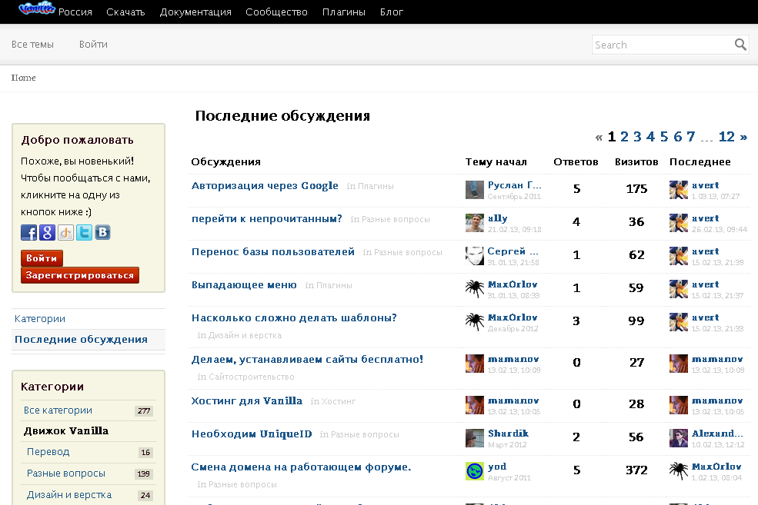Open Документация menu item
The width and height of the screenshot is (758, 505).
[195, 12]
